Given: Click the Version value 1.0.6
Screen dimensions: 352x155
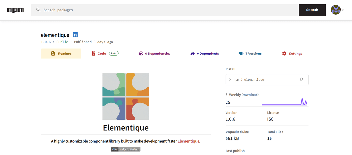Looking at the screenshot, I should tap(230, 119).
